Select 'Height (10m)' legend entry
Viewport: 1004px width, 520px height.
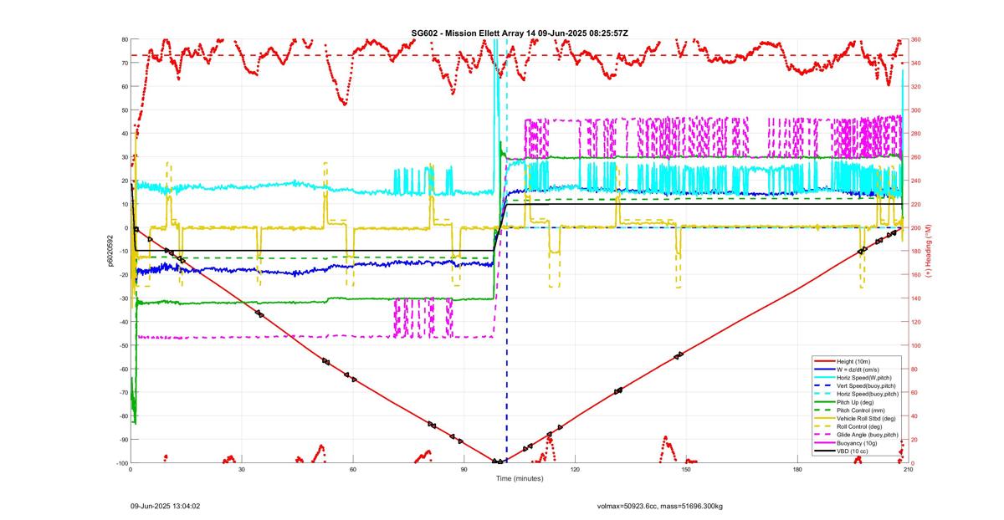(x=855, y=361)
